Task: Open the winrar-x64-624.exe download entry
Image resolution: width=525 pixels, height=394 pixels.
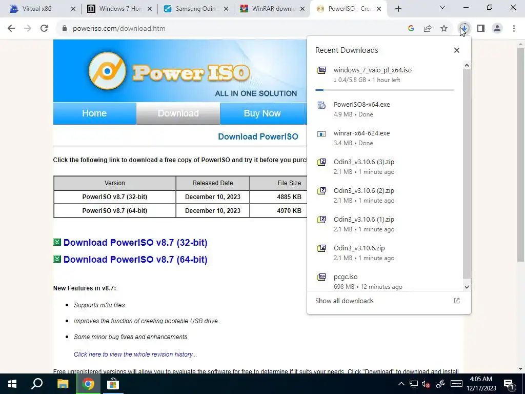Action: pyautogui.click(x=385, y=138)
